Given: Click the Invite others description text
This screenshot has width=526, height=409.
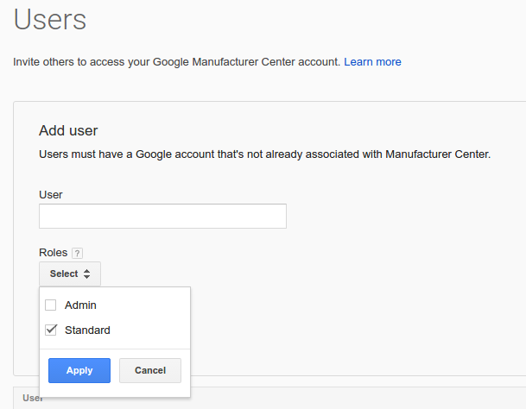Looking at the screenshot, I should (177, 62).
